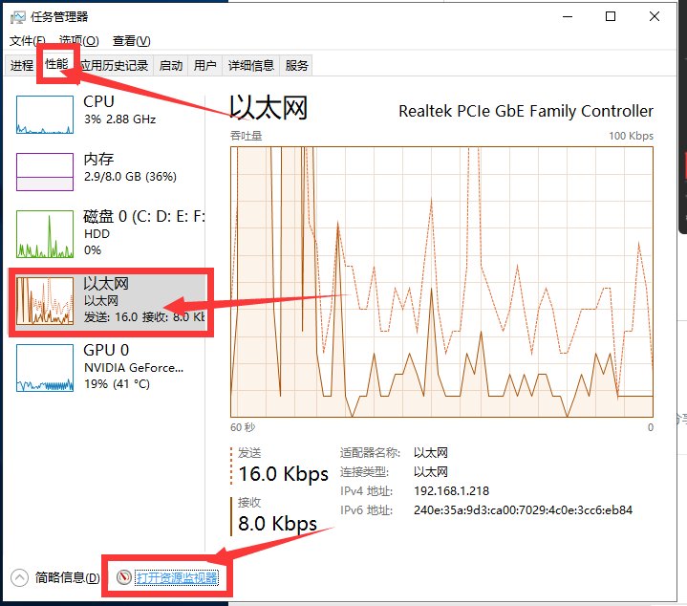The height and width of the screenshot is (606, 687).
Task: Click the 2.9/8.0 GB (36%) memory text
Action: [x=130, y=177]
